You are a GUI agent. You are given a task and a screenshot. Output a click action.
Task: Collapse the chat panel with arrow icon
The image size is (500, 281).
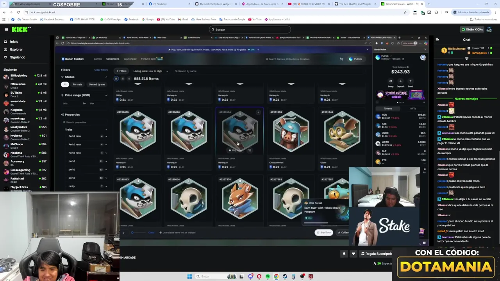437,40
